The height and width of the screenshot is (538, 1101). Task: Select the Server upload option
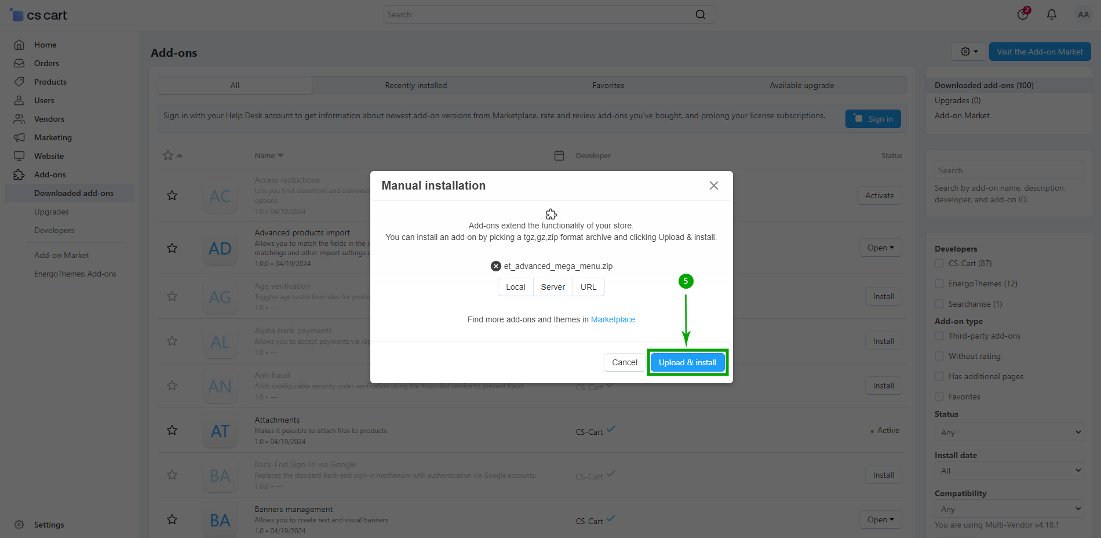point(553,287)
